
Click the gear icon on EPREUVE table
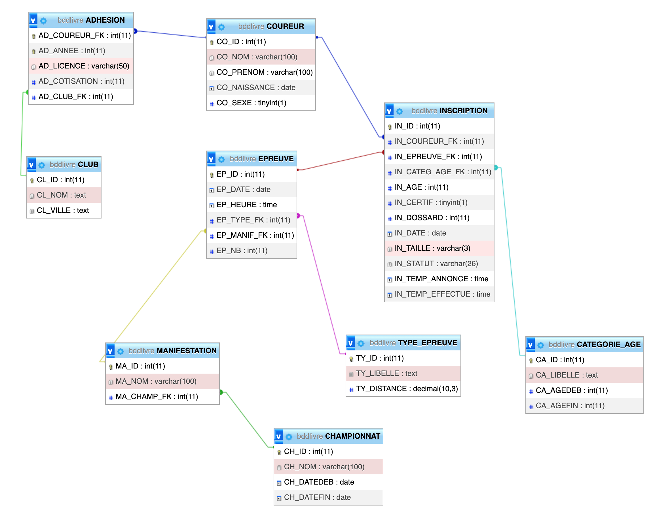(x=221, y=160)
